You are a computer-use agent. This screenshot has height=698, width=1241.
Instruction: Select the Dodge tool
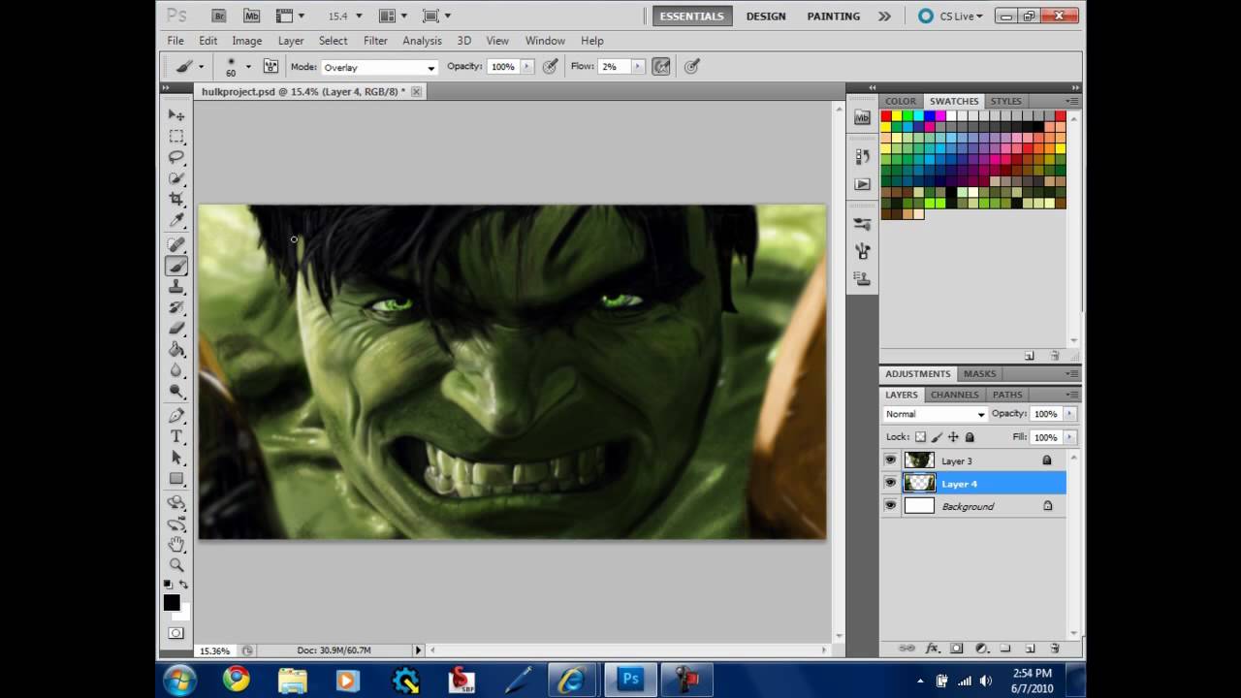[x=176, y=392]
